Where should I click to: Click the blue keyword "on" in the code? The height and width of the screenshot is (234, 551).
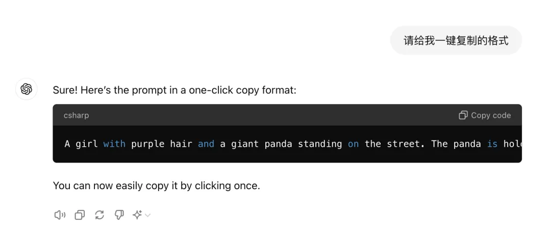point(353,144)
